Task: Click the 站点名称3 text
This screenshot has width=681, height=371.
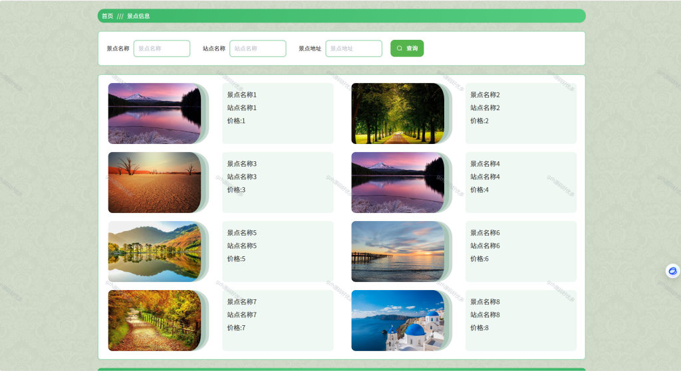Action: 242,177
